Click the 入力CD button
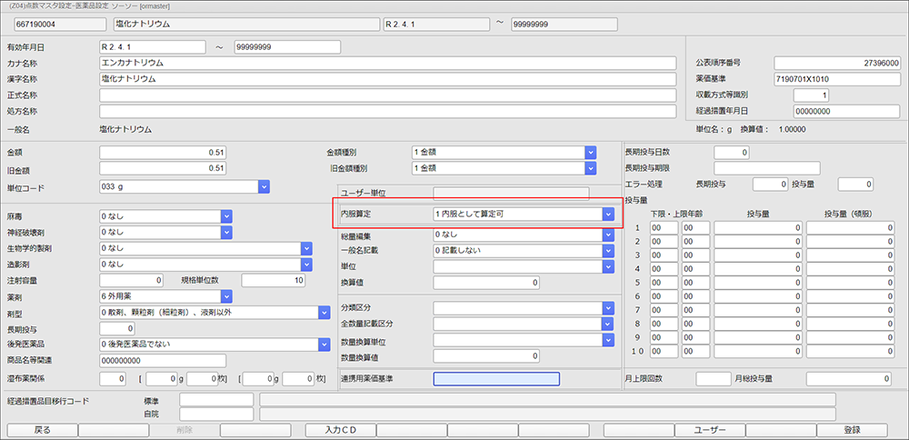The image size is (909, 440). (338, 430)
